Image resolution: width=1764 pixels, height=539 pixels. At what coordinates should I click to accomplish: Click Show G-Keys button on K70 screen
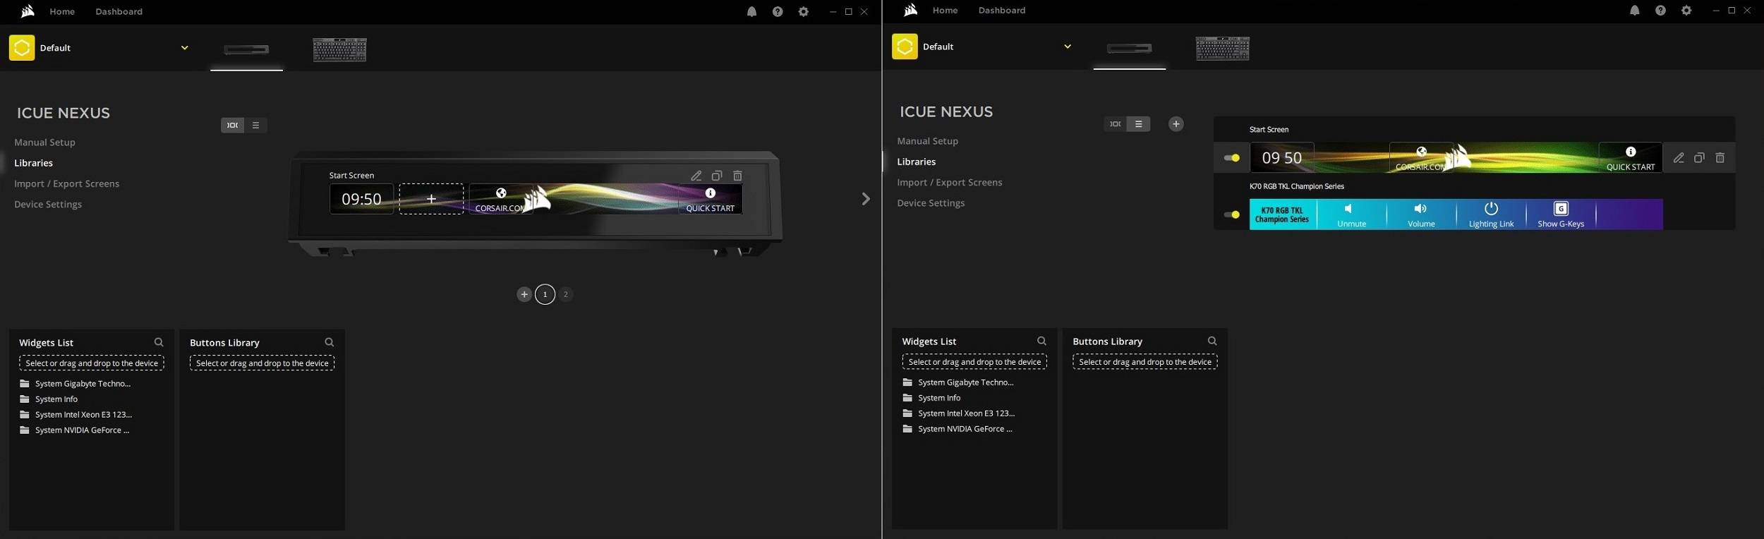pos(1561,214)
